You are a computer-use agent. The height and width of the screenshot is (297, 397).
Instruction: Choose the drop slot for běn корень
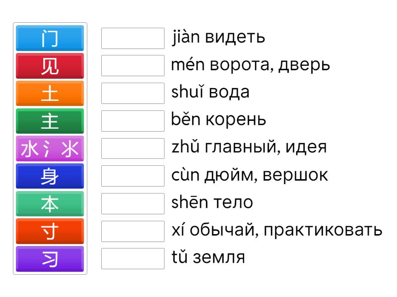click(x=132, y=121)
